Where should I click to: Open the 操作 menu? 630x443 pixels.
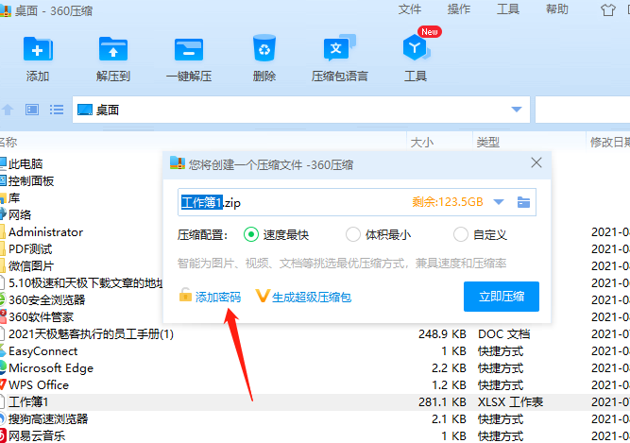[x=459, y=9]
